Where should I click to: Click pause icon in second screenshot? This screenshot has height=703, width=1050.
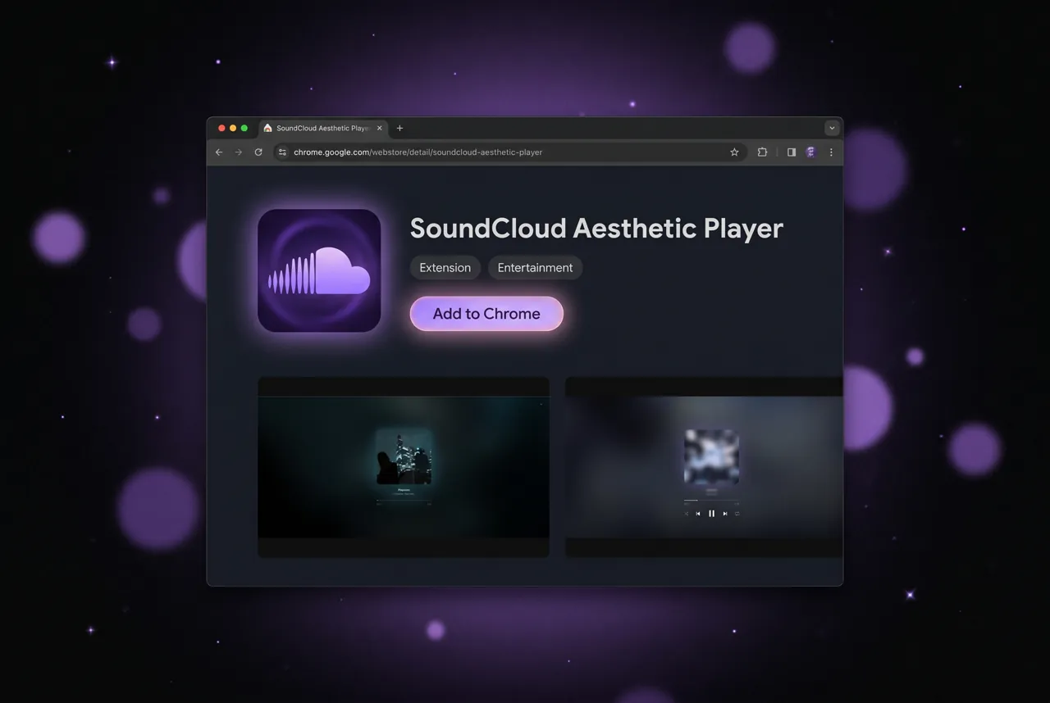point(711,514)
